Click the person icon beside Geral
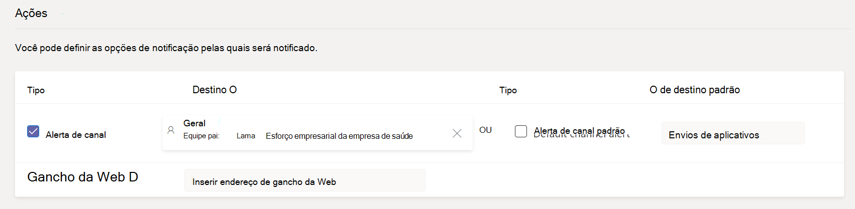This screenshot has width=855, height=209. [171, 130]
